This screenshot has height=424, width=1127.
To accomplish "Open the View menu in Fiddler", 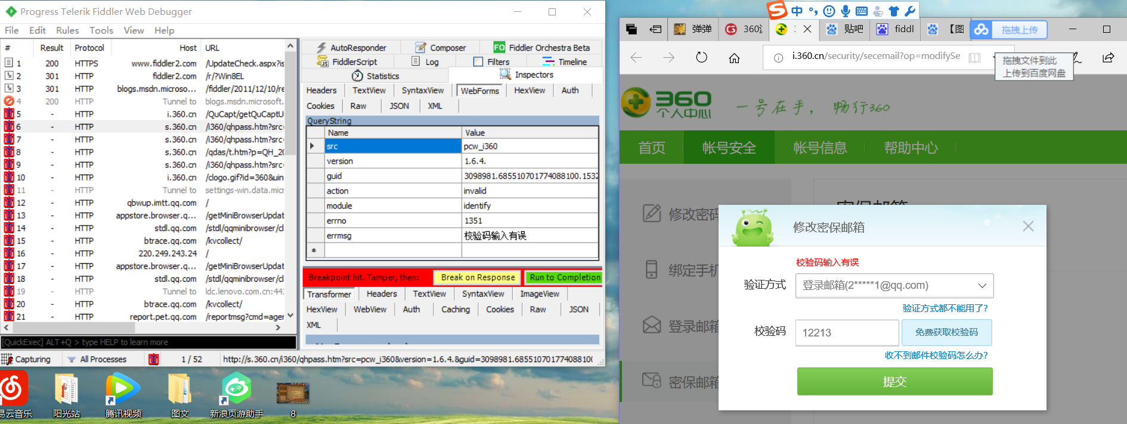I will pos(134,30).
